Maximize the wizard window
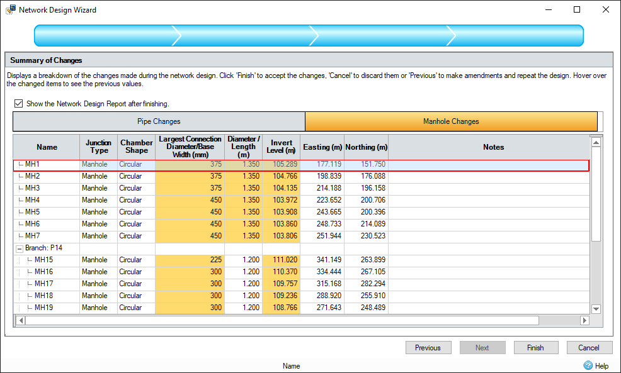 click(x=577, y=9)
